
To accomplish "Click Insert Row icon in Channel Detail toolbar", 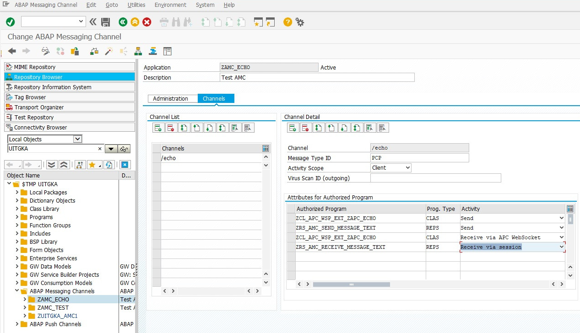I will [x=293, y=128].
